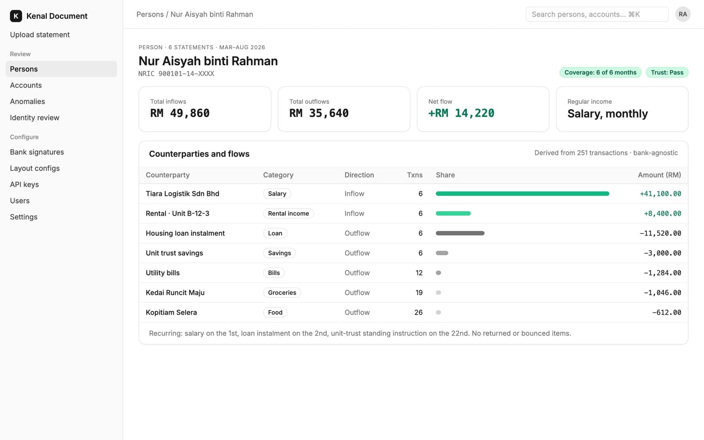The image size is (704, 440).
Task: Click Kopitiam Selera counterparty
Action: coord(171,312)
